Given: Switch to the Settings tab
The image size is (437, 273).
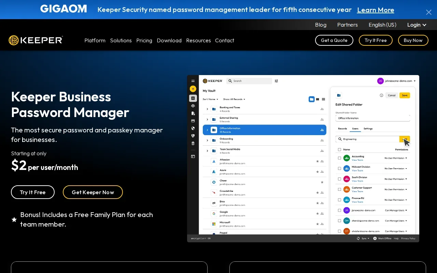Looking at the screenshot, I should click(x=368, y=129).
